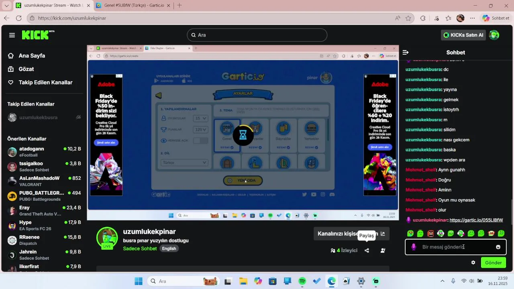Open Settings gear in the taskbar
The image size is (514, 289).
[361, 281]
